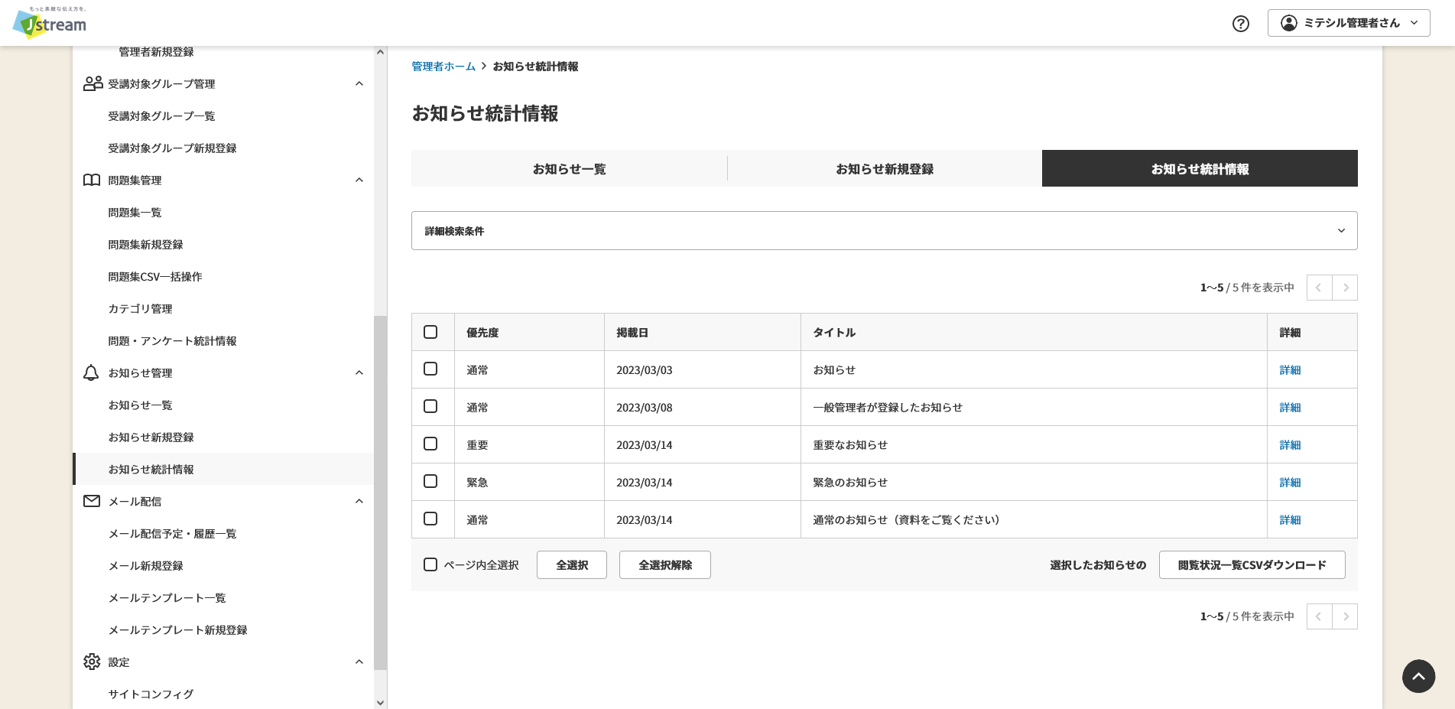
Task: Check the row titled お知らせ dated 2023/03/03
Action: [x=430, y=369]
